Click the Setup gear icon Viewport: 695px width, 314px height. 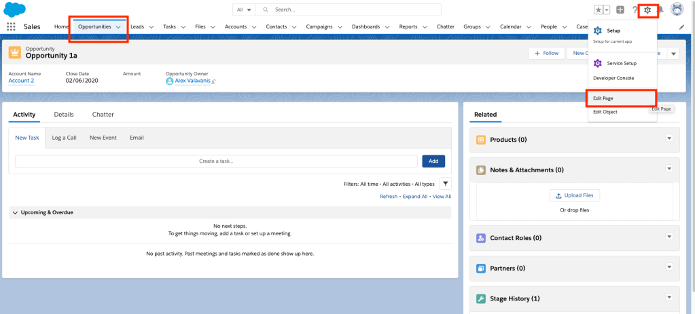[647, 10]
